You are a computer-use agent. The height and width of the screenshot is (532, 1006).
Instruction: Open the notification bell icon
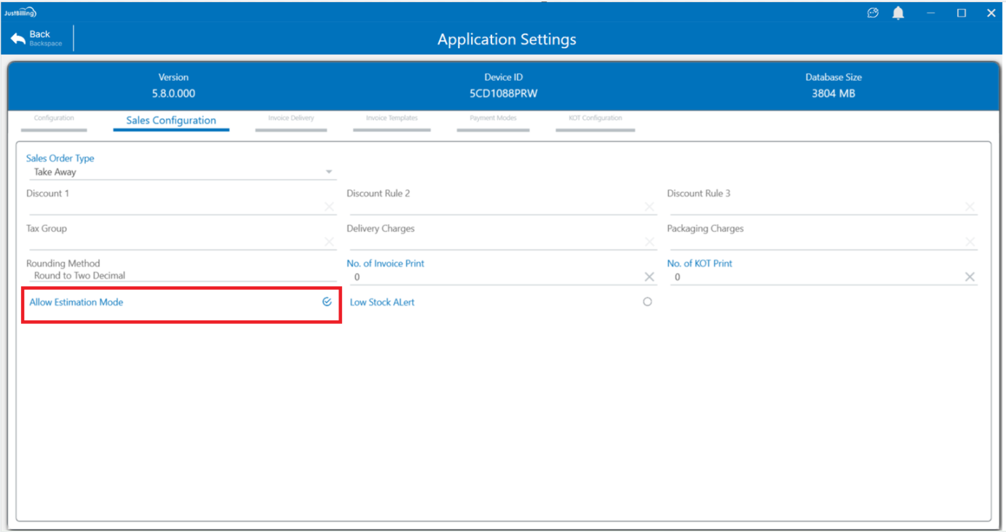(898, 13)
